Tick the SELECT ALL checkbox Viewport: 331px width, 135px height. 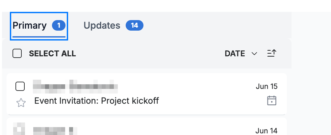(17, 53)
